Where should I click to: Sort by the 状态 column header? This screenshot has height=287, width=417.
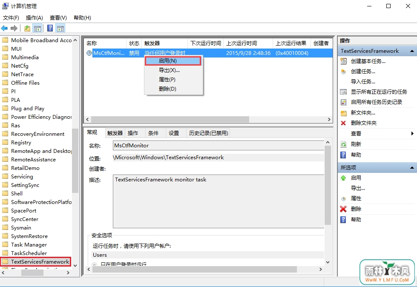[x=134, y=43]
